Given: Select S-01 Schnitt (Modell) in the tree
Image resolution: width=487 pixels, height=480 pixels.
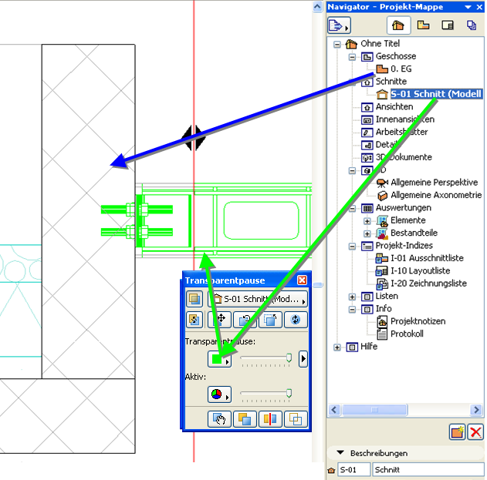Looking at the screenshot, I should (x=436, y=94).
